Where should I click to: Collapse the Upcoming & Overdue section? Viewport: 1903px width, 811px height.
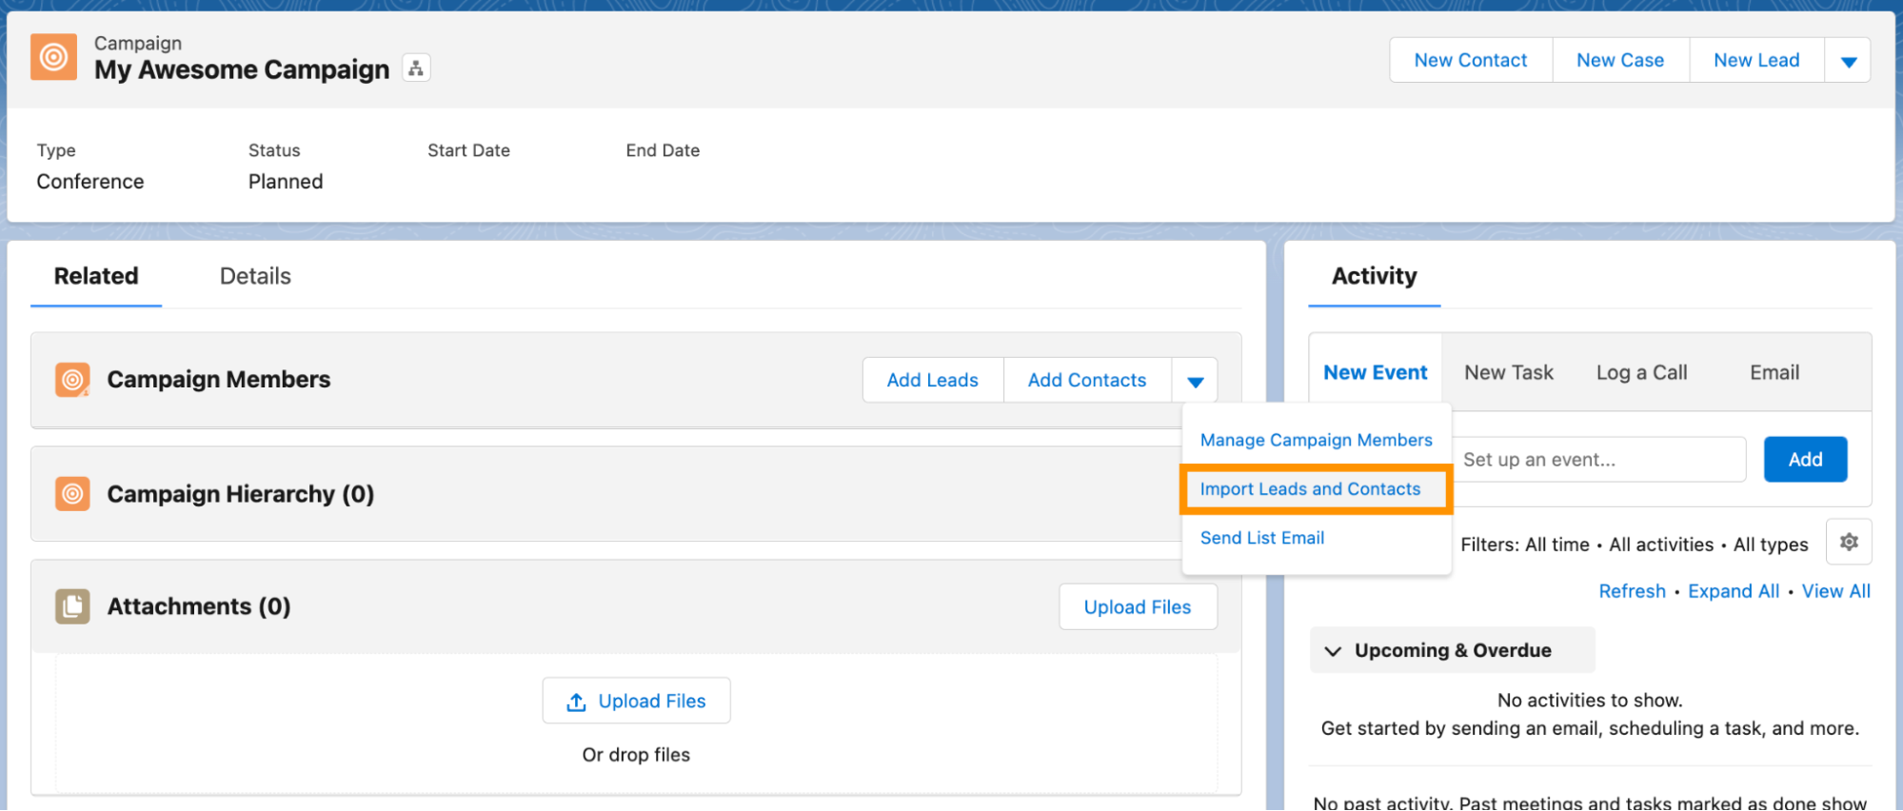coord(1333,651)
